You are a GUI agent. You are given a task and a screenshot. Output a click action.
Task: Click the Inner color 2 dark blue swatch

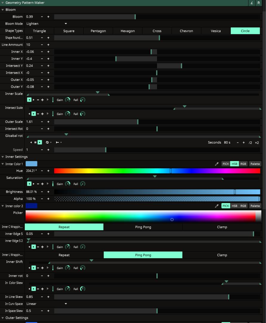31,206
